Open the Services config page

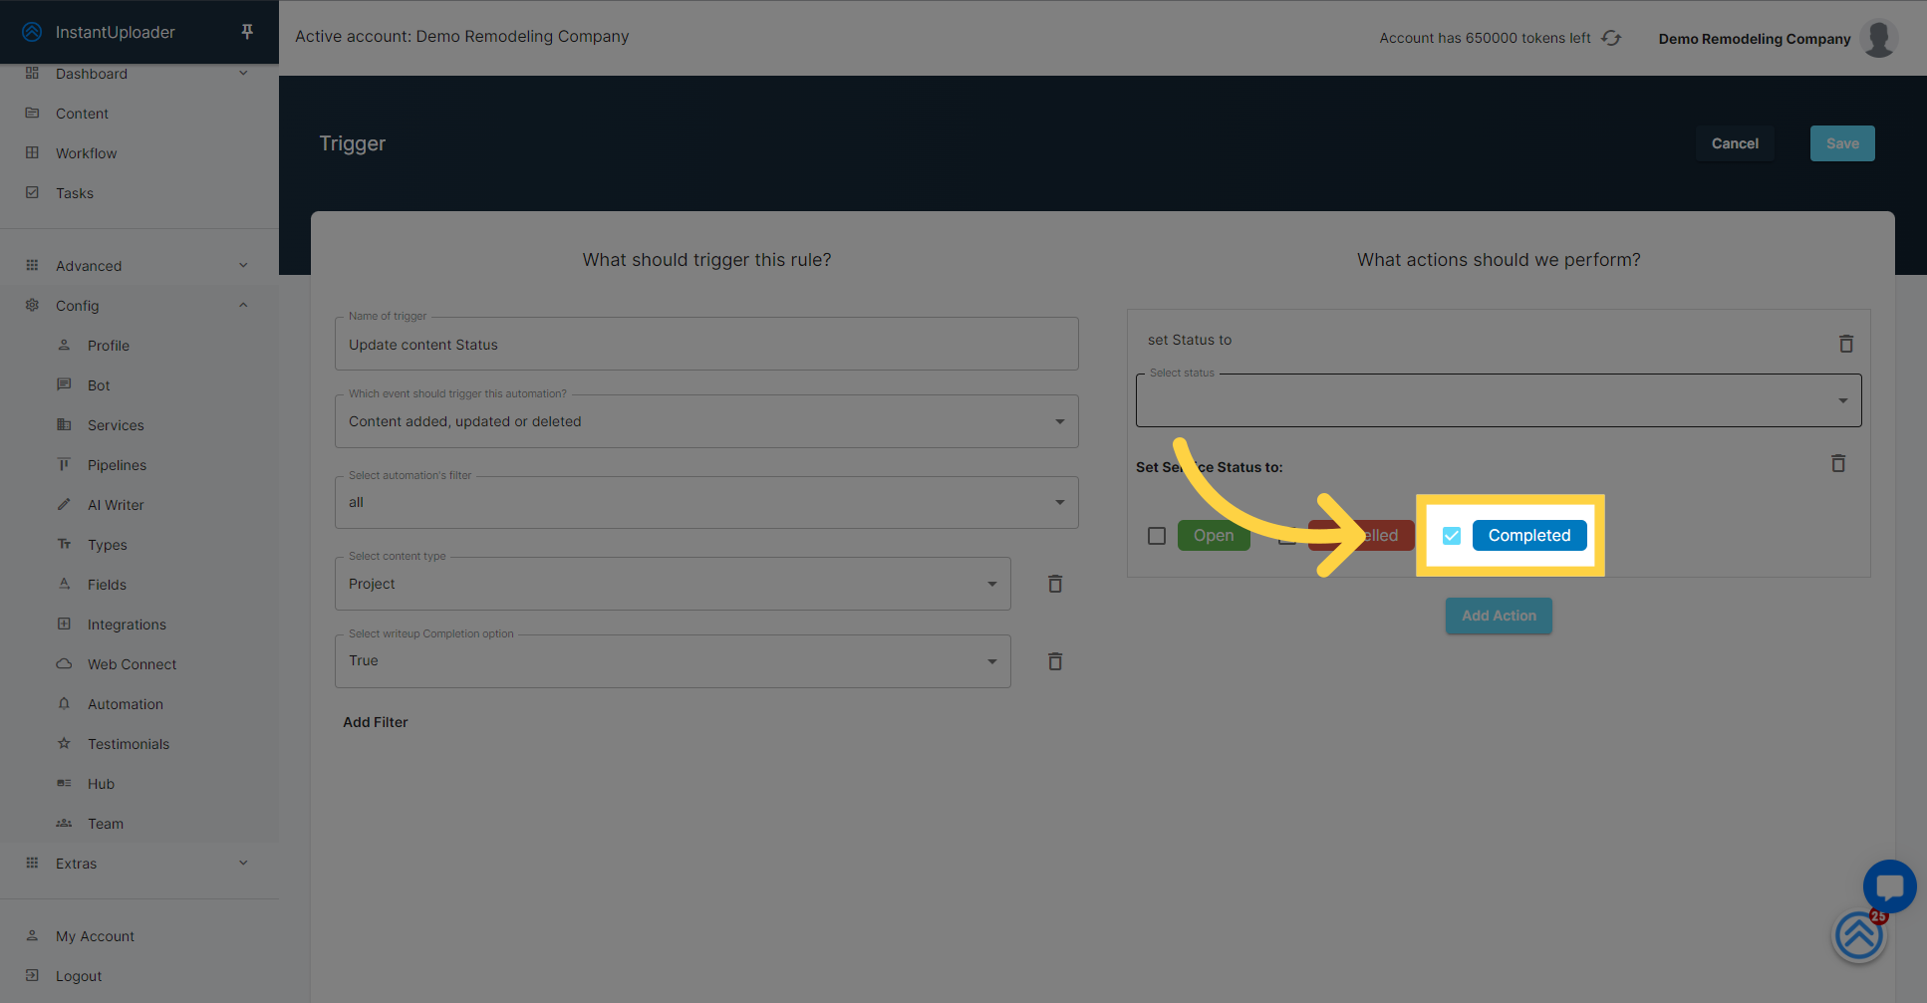coord(116,425)
